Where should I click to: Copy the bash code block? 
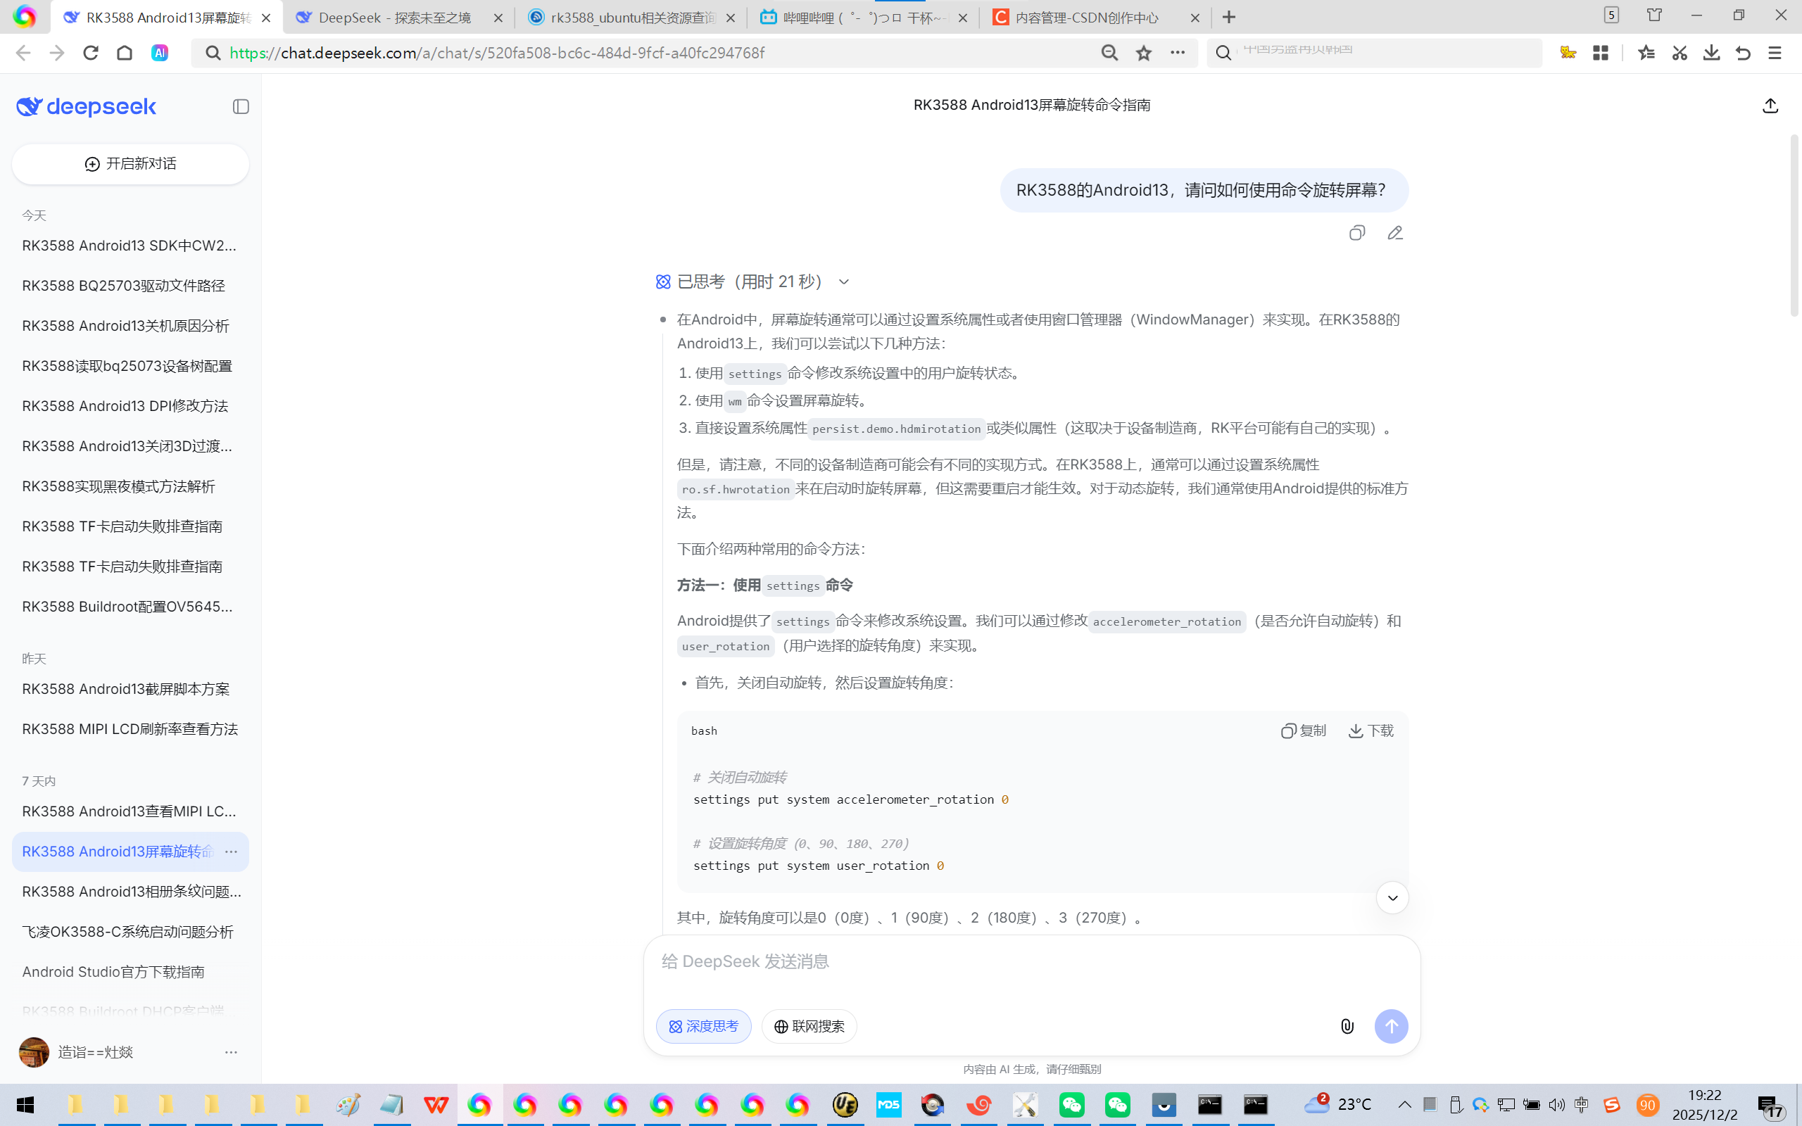pos(1303,730)
